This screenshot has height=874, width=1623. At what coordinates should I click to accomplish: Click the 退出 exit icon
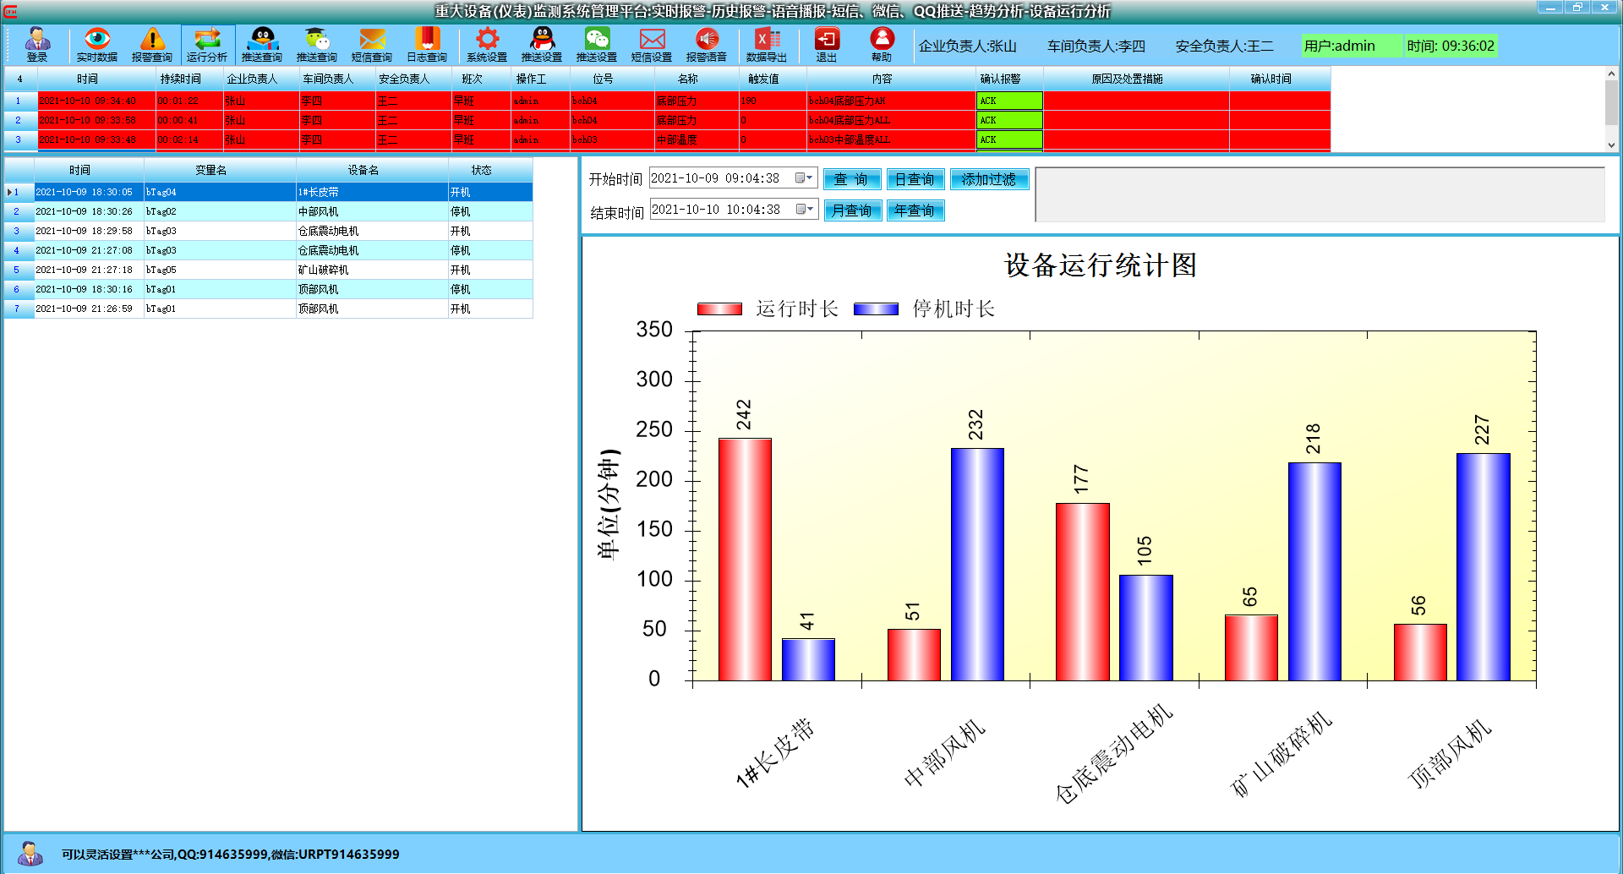[x=826, y=45]
